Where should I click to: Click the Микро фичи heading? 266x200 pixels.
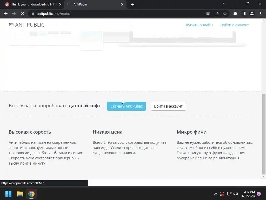192,132
